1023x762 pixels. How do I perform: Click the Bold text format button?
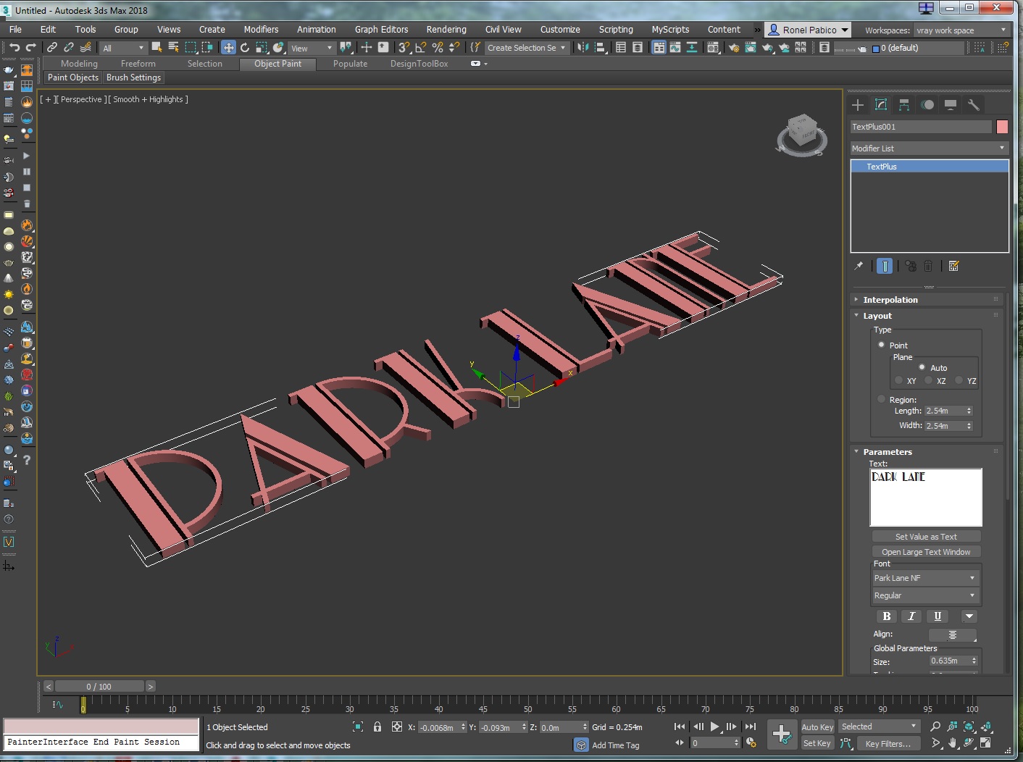coord(886,616)
